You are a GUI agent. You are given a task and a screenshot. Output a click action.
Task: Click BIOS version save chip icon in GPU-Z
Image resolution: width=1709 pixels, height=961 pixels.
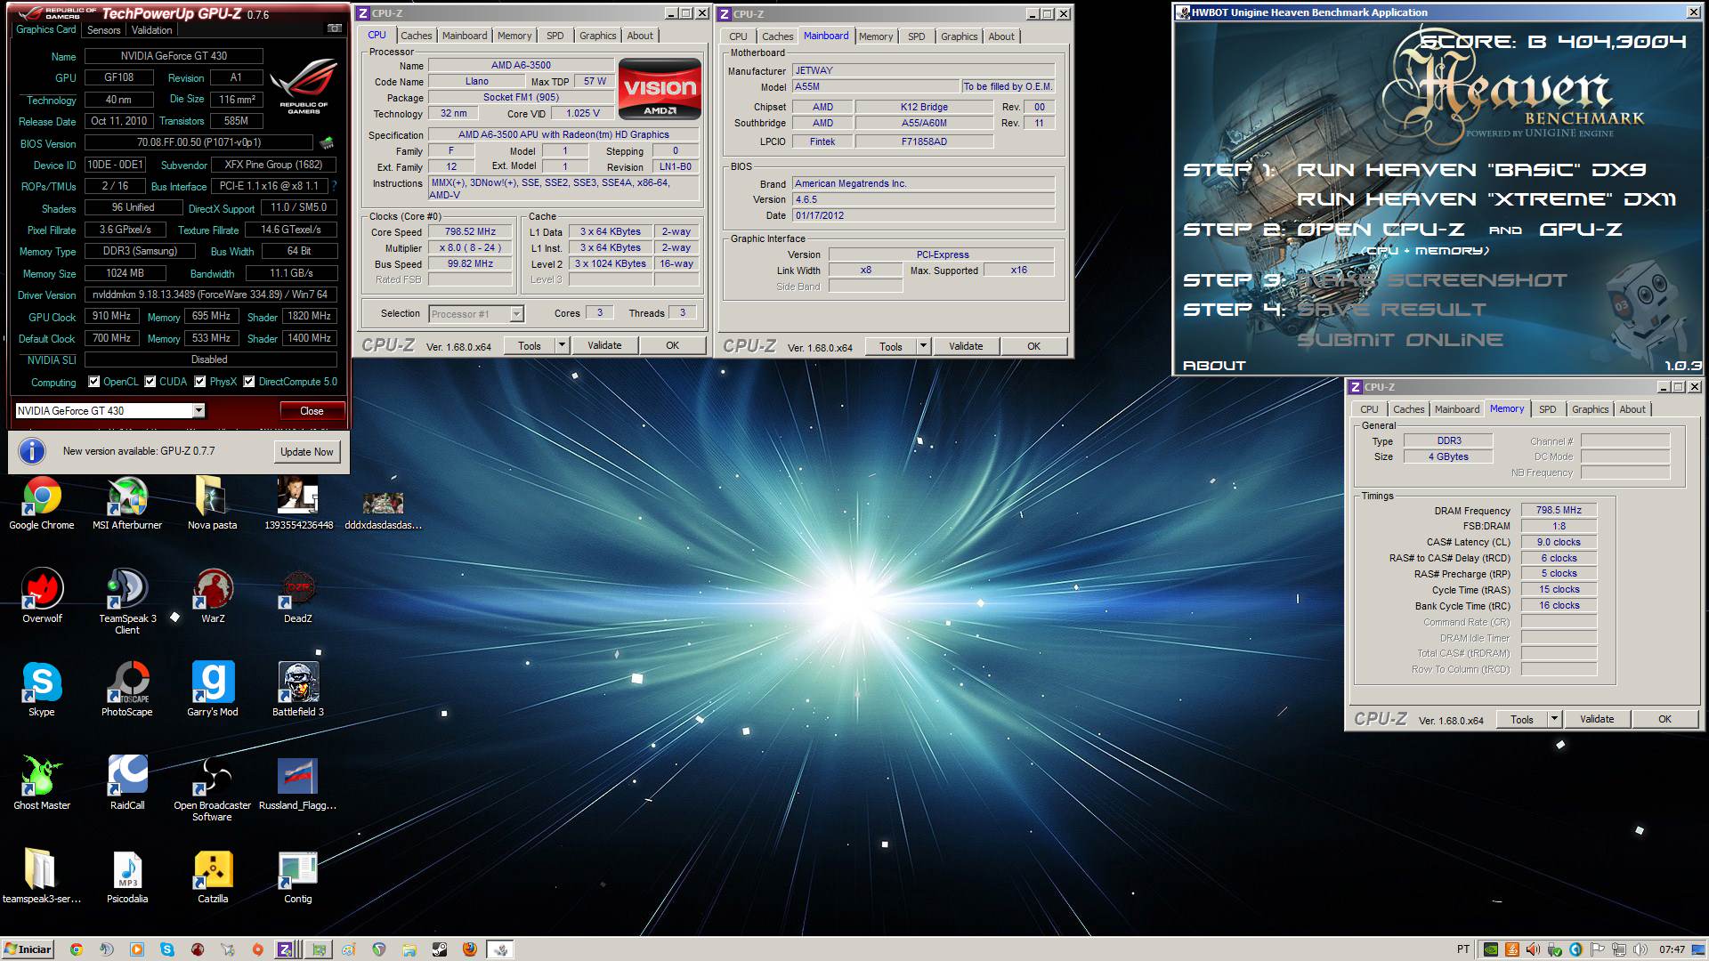(327, 142)
